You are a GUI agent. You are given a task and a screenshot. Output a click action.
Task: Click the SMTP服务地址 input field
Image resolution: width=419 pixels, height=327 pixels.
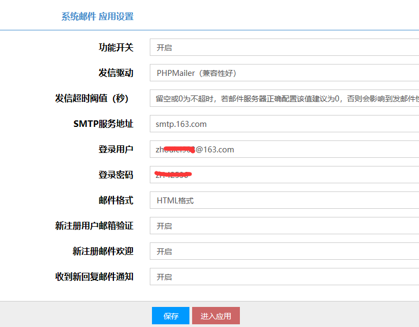pyautogui.click(x=284, y=124)
